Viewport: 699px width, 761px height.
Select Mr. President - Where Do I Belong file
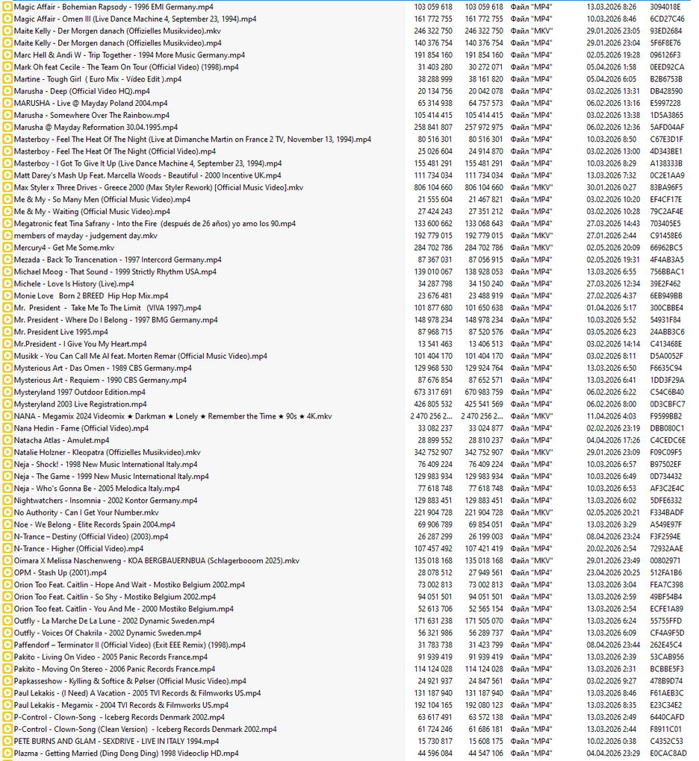(x=116, y=320)
